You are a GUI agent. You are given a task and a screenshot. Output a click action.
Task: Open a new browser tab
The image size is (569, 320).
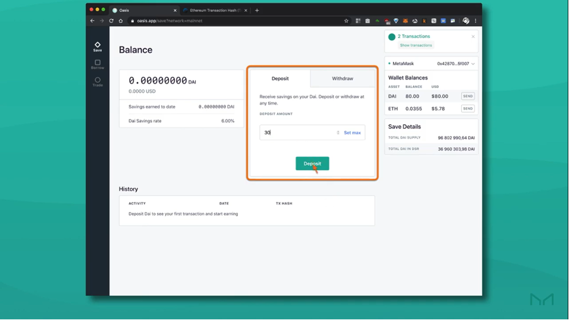[x=257, y=11]
